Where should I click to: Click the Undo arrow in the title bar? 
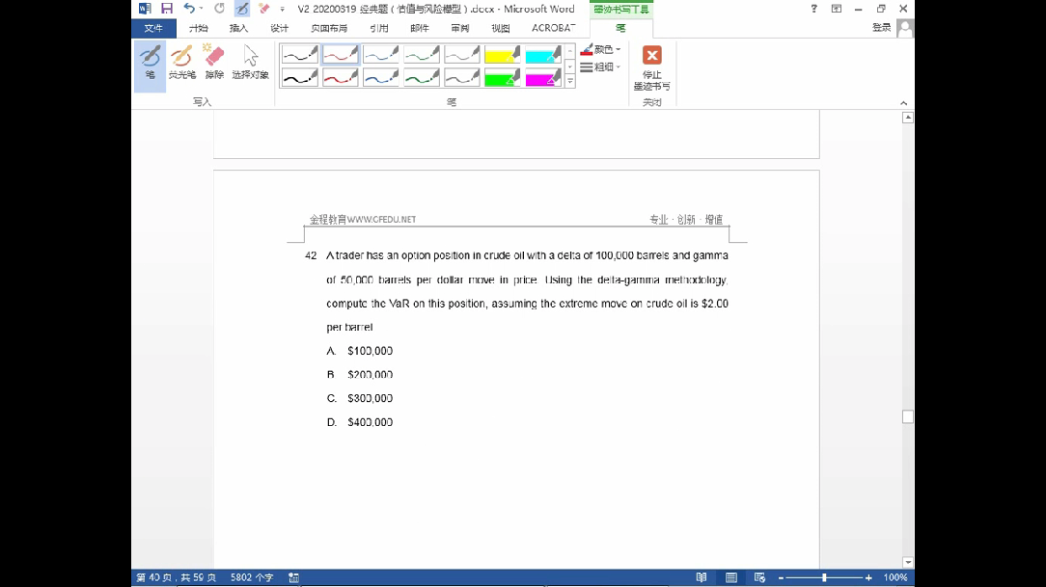tap(189, 9)
